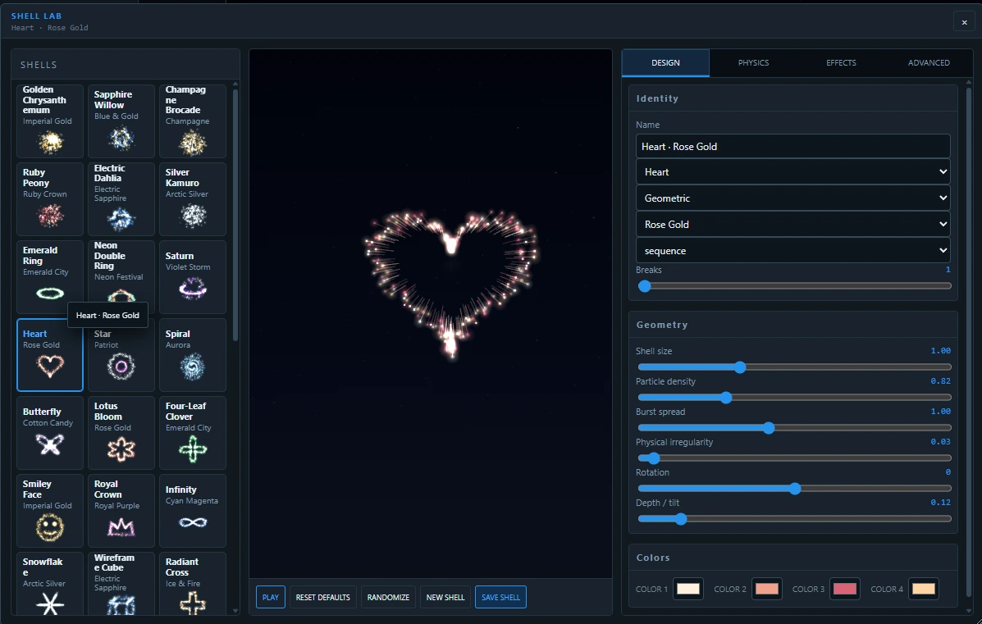
Task: Open the Effects tab
Action: [x=841, y=63]
